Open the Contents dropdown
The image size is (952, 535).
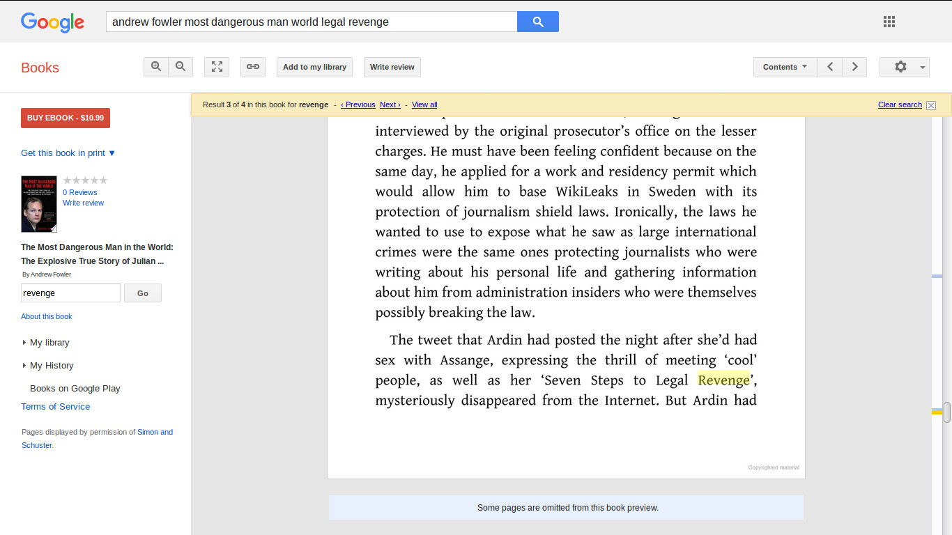click(785, 67)
